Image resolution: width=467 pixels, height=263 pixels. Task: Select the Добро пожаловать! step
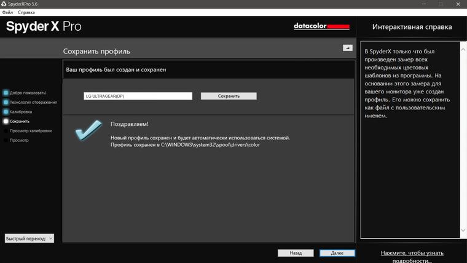(28, 93)
